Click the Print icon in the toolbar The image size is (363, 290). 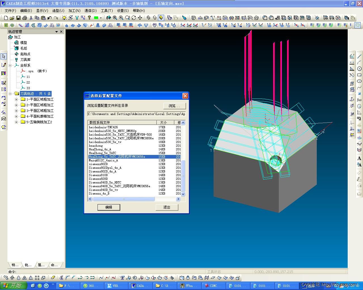(24, 18)
